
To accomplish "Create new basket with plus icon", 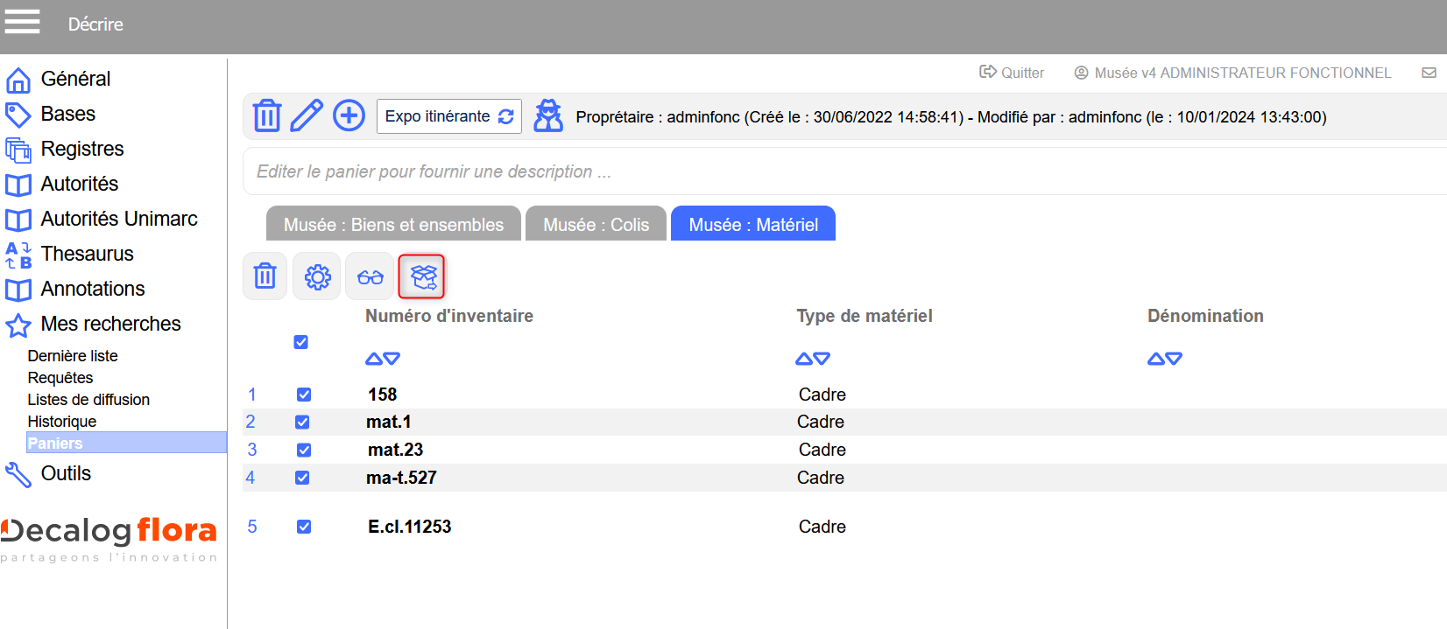I will point(349,115).
